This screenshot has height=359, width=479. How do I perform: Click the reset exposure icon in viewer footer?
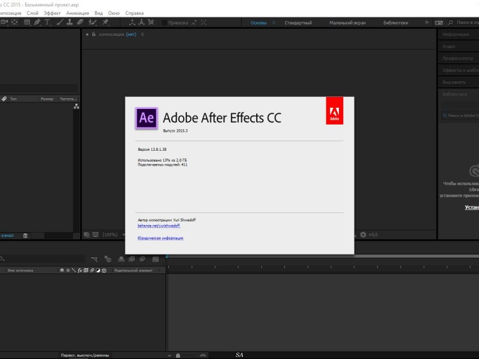click(x=363, y=235)
